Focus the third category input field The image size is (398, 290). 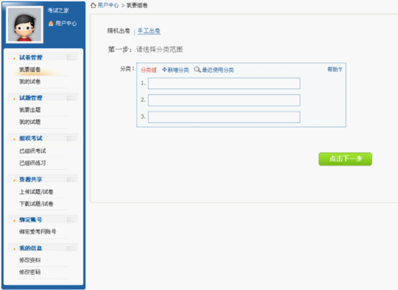coord(224,117)
